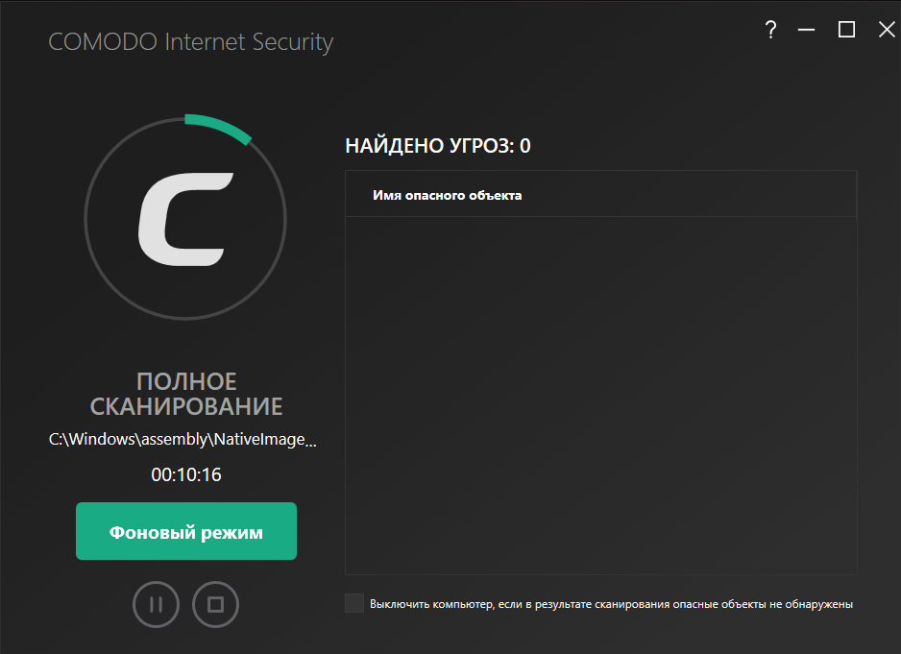
Task: Click the empty threats list area
Action: tap(600, 394)
